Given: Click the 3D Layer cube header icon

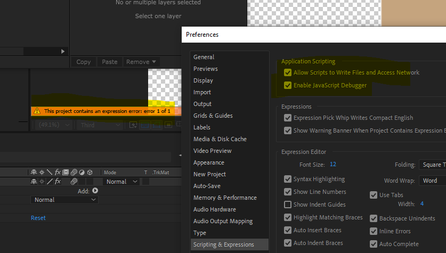Looking at the screenshot, I should pos(90,172).
